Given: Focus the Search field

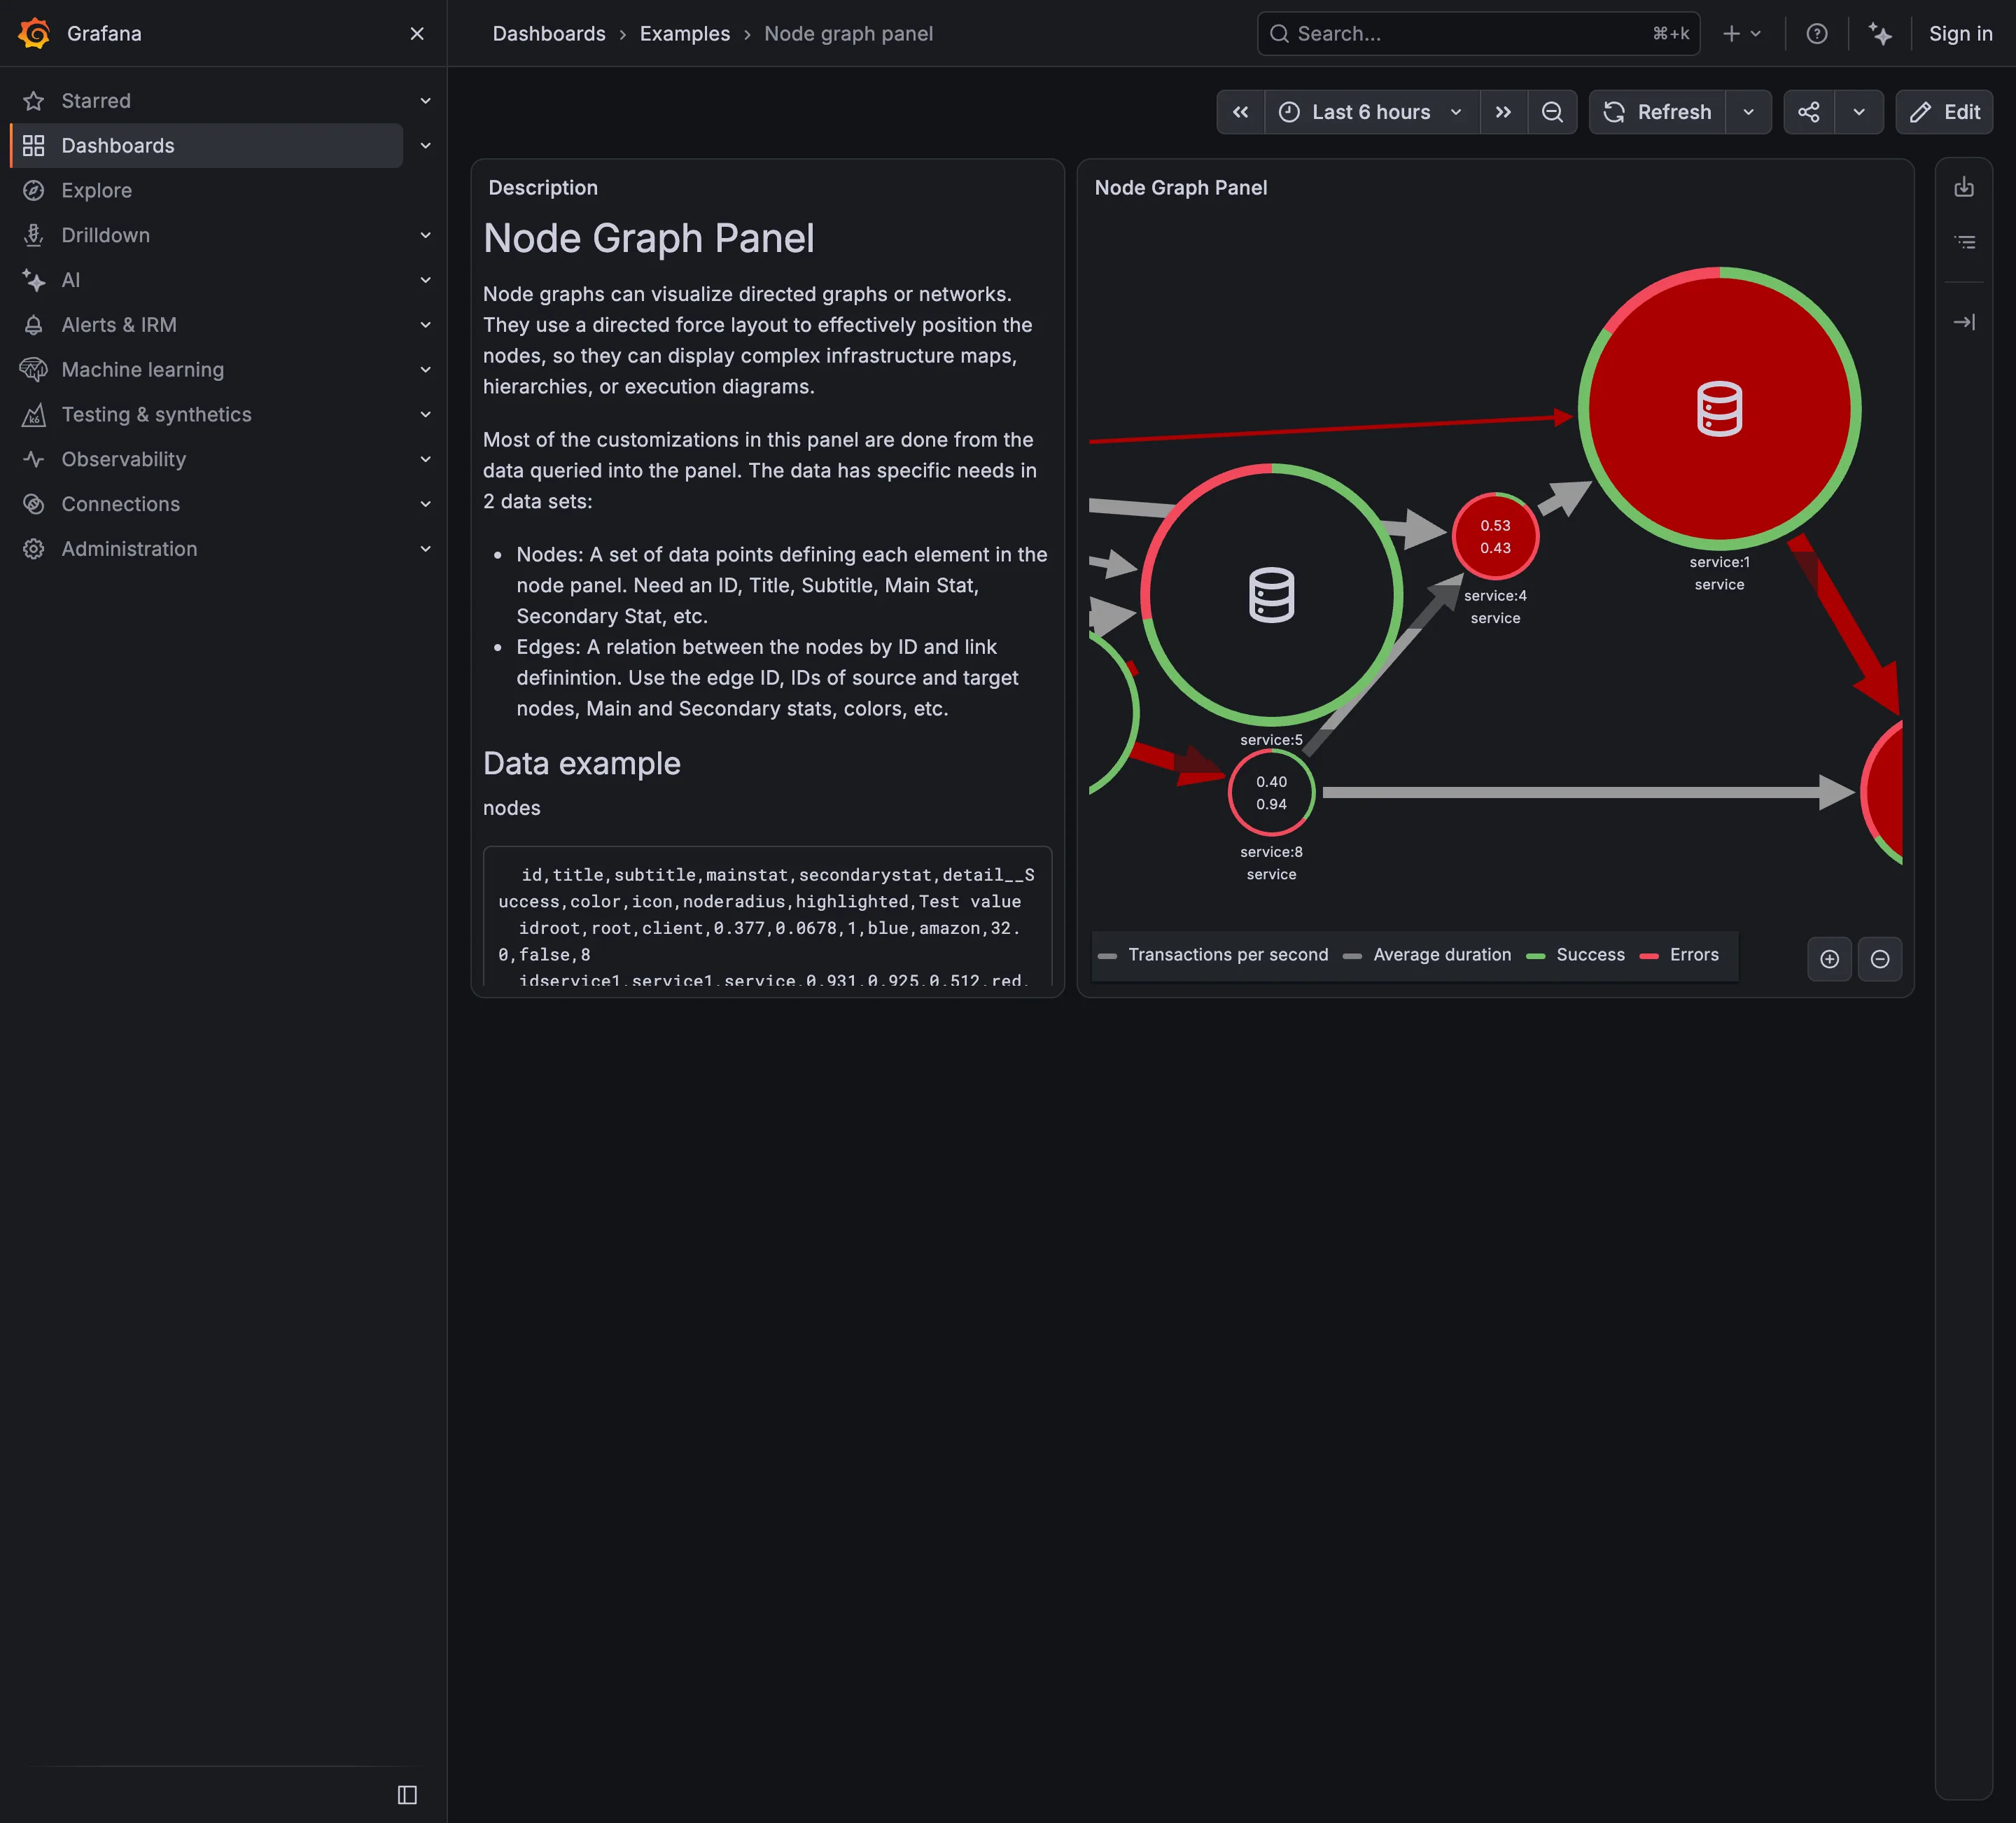Looking at the screenshot, I should point(1478,34).
